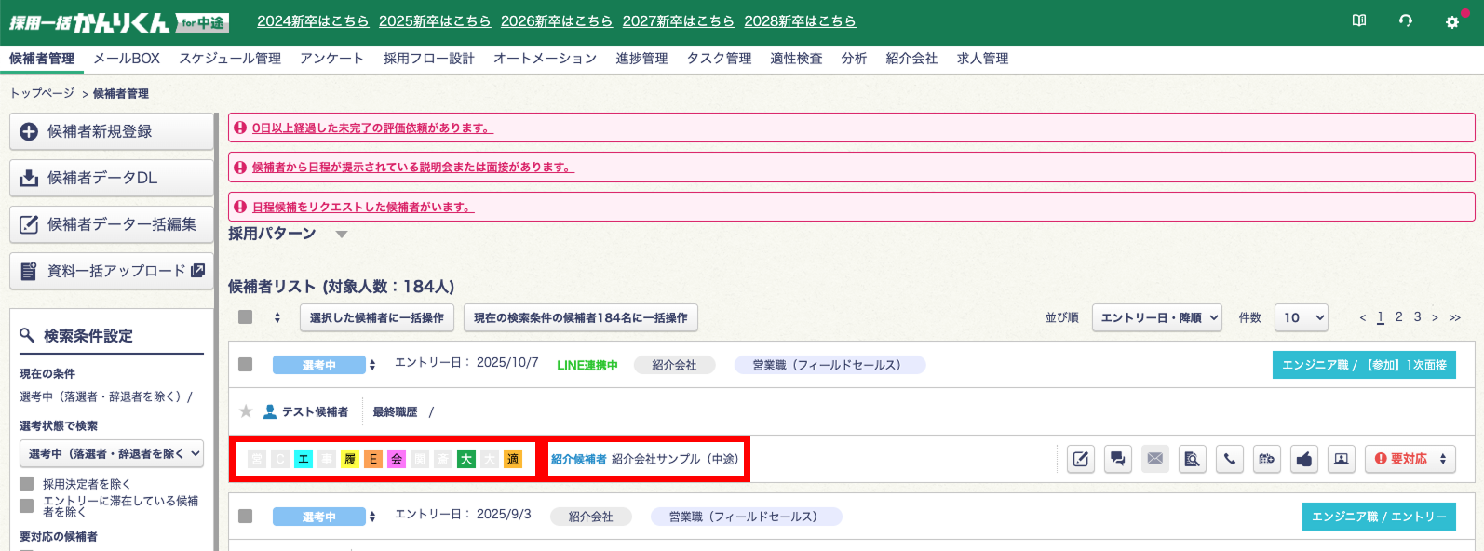Open the エントリー日・降順 sort dropdown
Screen dimensions: 1484x551
1157,317
